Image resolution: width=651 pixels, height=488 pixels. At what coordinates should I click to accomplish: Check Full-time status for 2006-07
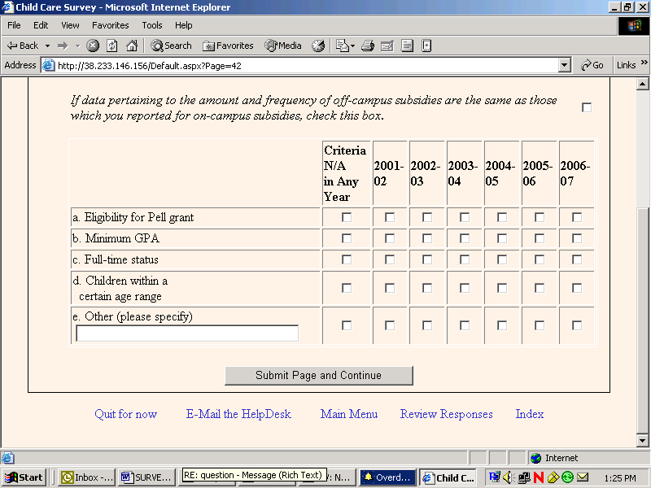point(577,259)
